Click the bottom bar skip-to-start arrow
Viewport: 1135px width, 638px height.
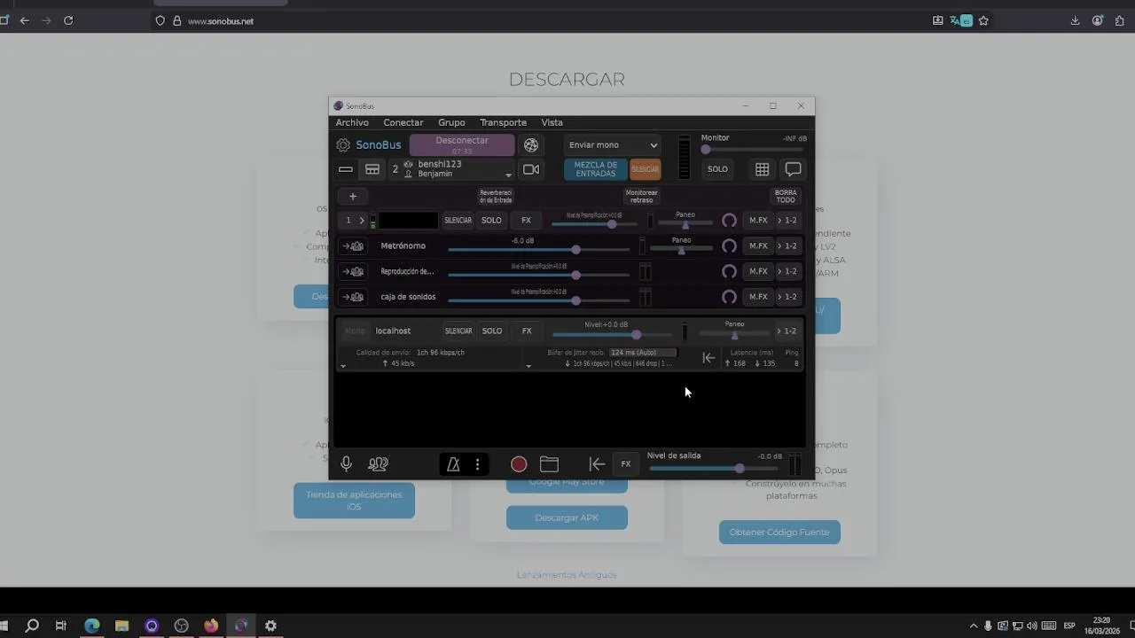pos(597,464)
